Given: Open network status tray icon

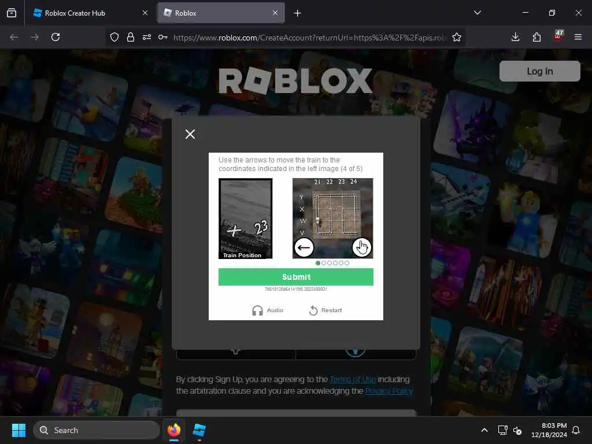Looking at the screenshot, I should coord(502,430).
